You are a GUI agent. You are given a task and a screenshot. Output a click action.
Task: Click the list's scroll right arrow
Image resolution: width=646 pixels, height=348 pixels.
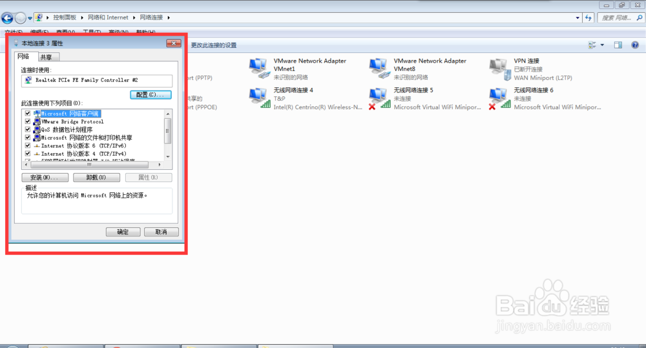[x=160, y=165]
